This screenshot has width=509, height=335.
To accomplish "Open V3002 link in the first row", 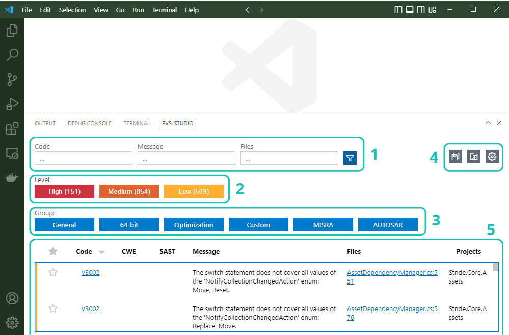I will (90, 273).
